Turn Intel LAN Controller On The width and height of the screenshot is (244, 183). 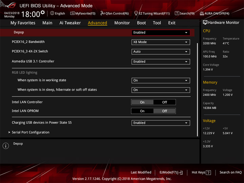tap(142, 102)
